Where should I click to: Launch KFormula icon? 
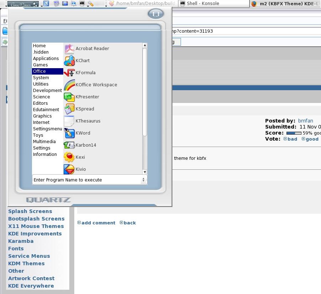tap(69, 72)
